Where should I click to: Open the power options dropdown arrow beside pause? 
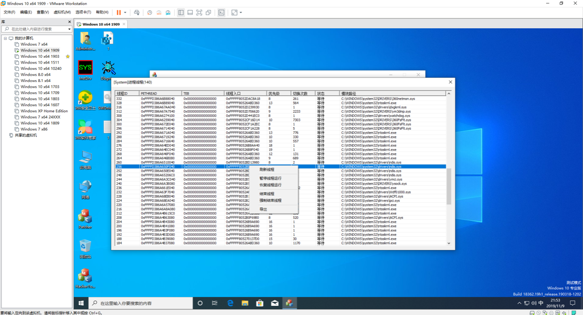pos(125,12)
